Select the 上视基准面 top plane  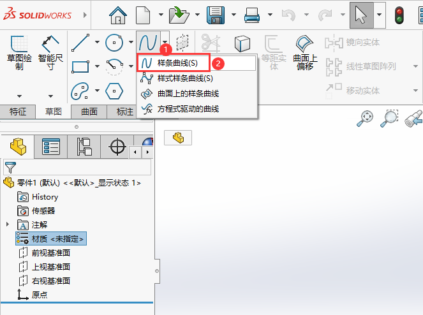coord(44,267)
